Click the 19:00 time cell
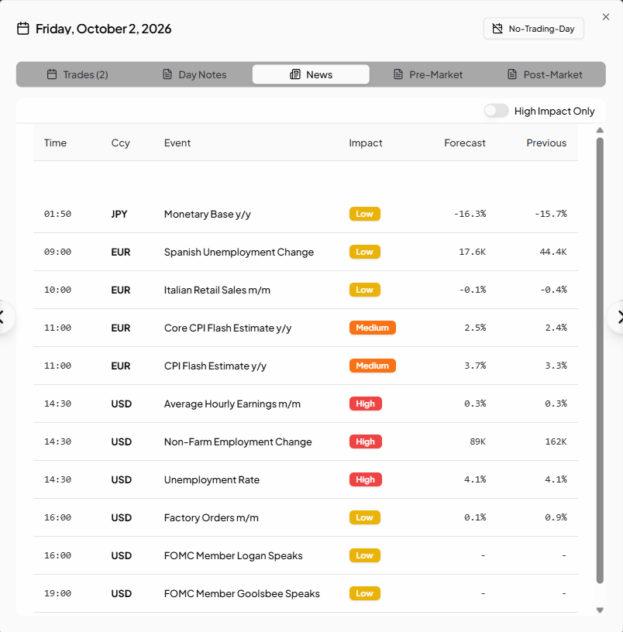The width and height of the screenshot is (623, 632). tap(57, 593)
